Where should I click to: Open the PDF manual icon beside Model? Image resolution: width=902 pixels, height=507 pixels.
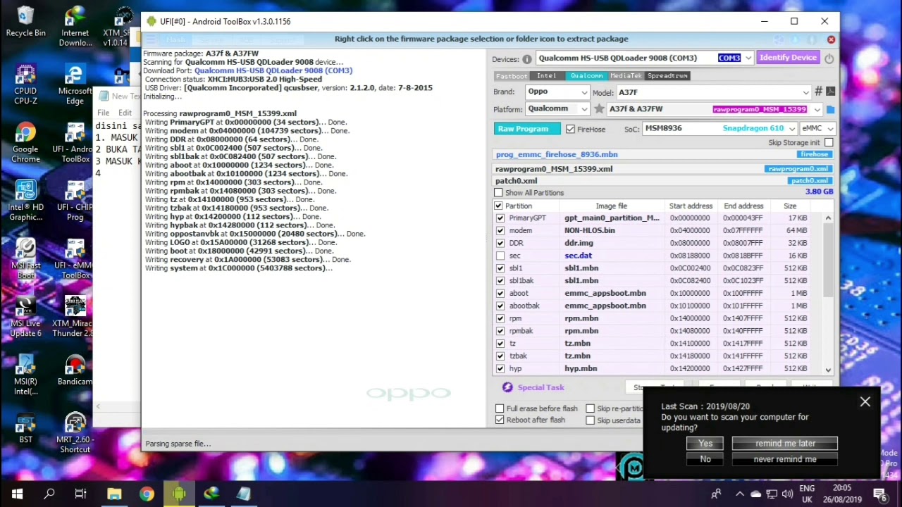tap(830, 92)
